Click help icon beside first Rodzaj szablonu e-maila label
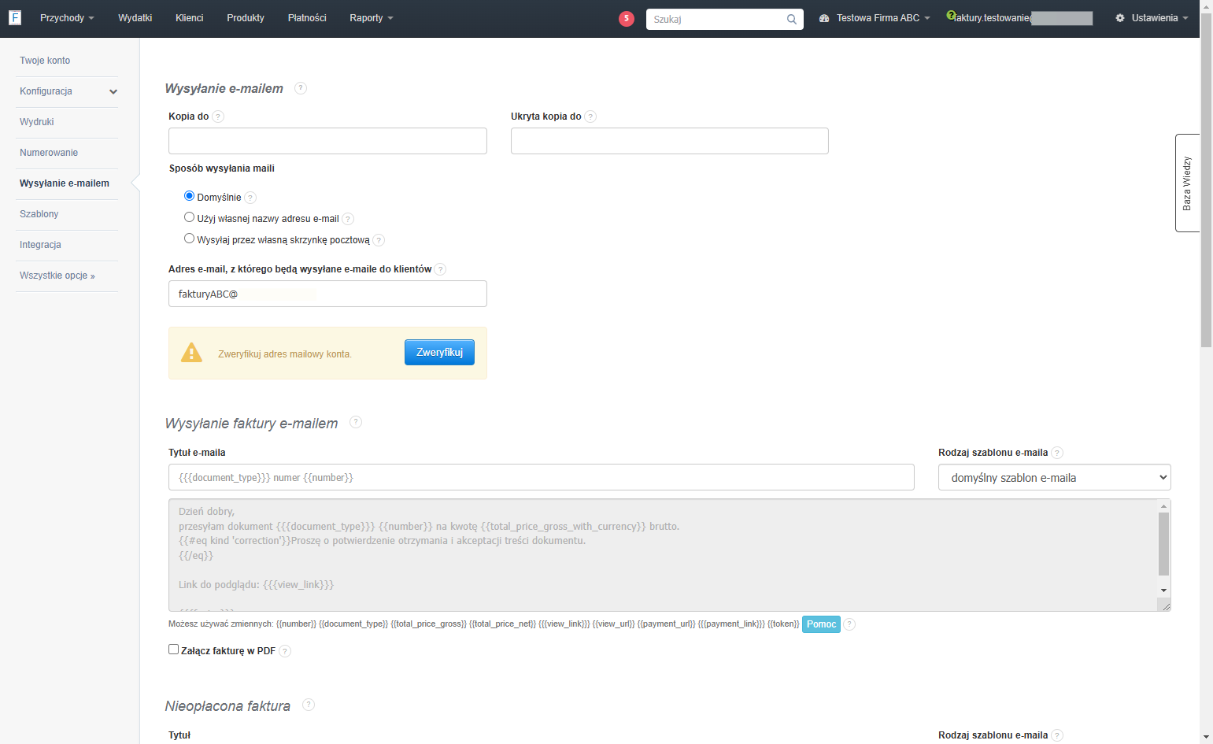 click(x=1057, y=453)
